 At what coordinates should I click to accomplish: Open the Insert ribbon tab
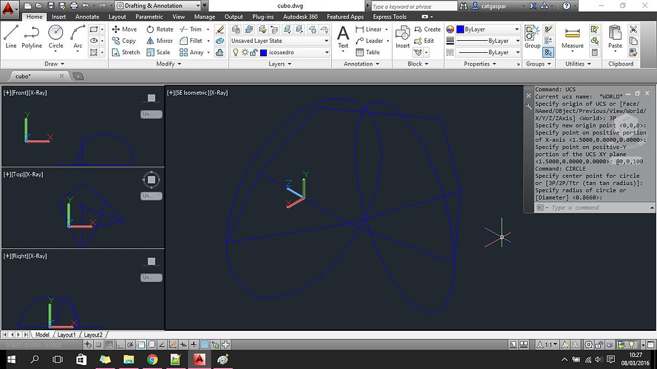59,17
